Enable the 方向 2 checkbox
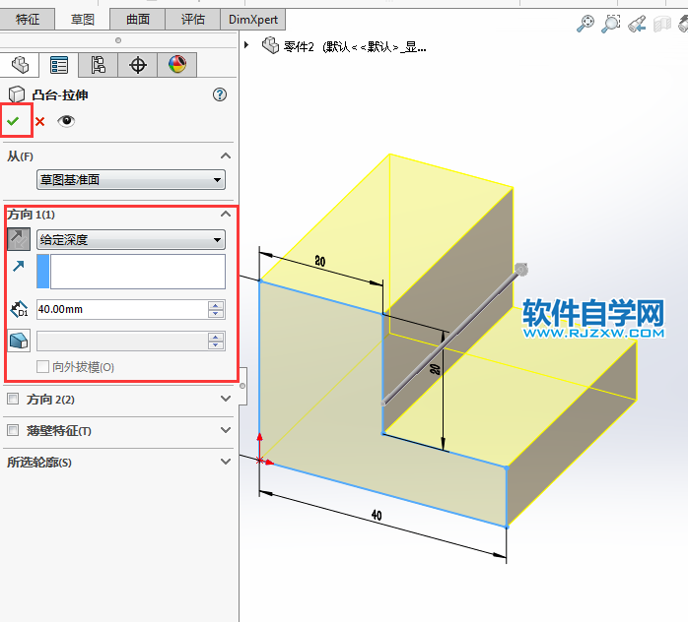Image resolution: width=688 pixels, height=622 pixels. pos(13,399)
